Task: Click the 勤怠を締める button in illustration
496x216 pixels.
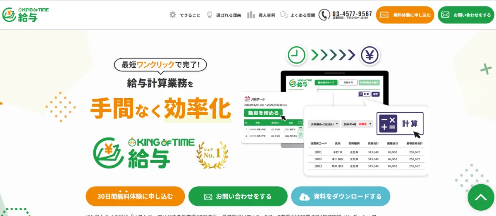Action: [x=264, y=113]
